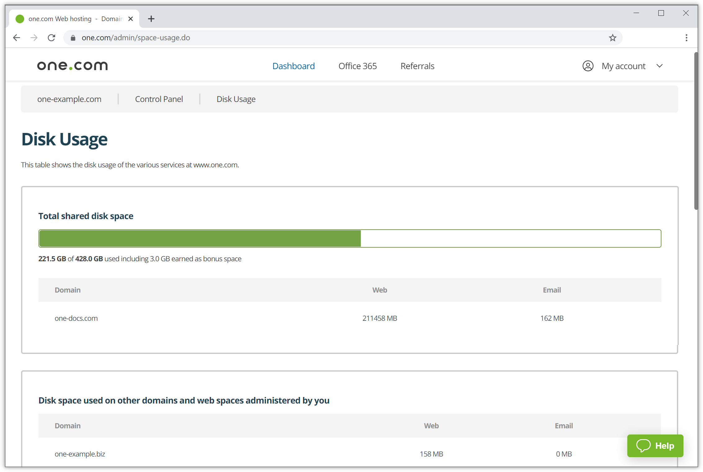Click the vertical page scrollbar thumb
703x472 pixels.
coord(696,131)
